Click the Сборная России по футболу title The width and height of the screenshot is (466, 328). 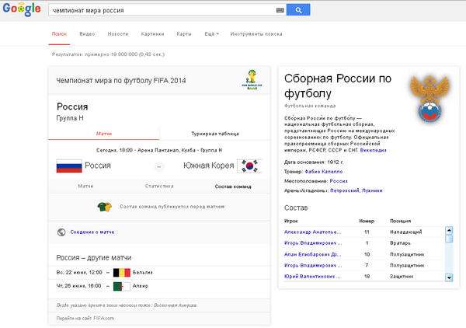tap(338, 86)
